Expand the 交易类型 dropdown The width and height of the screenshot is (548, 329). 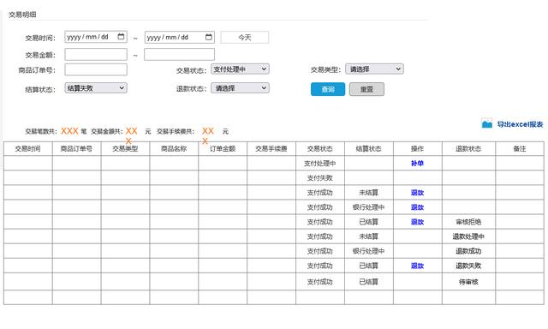(374, 69)
